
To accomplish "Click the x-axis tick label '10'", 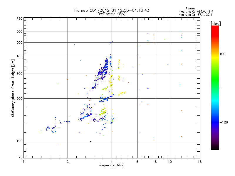I will 170,162.
